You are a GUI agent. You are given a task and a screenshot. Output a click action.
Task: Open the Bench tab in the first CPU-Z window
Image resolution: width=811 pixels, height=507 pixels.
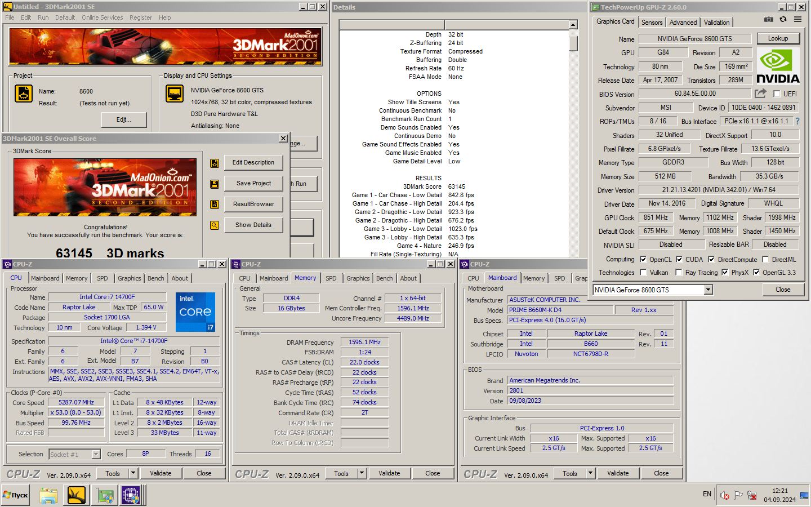point(155,278)
